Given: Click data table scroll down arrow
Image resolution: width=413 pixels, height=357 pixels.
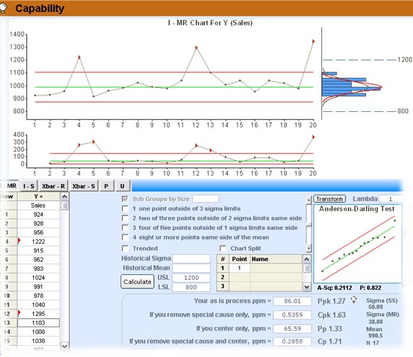Looking at the screenshot, I should point(65,346).
